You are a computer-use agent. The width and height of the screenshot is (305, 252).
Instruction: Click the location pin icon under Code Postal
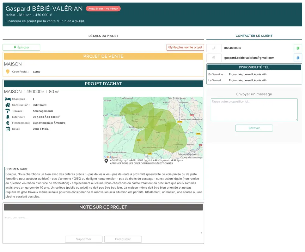7,72
